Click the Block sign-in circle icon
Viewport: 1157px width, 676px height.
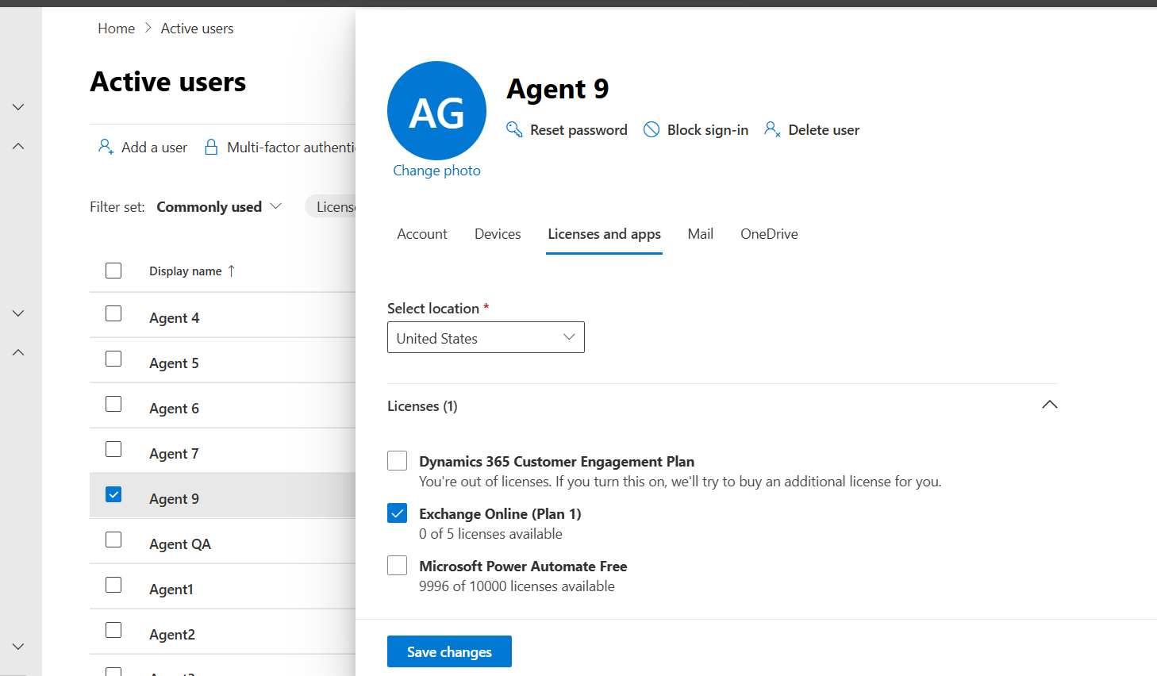point(652,129)
